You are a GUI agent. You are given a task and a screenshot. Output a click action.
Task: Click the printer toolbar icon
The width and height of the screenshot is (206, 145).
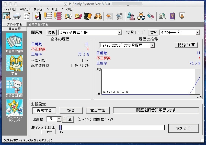17,16
